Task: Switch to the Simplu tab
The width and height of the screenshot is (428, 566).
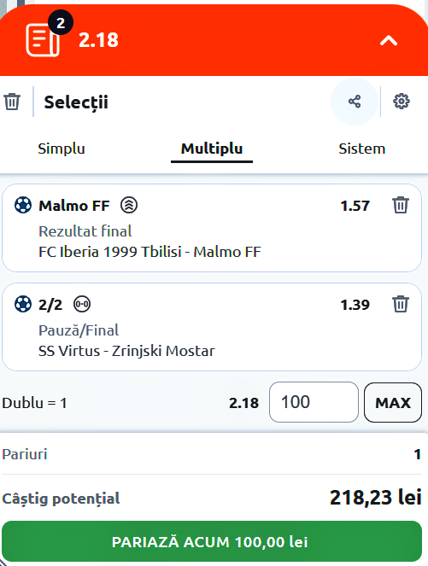Action: [62, 149]
